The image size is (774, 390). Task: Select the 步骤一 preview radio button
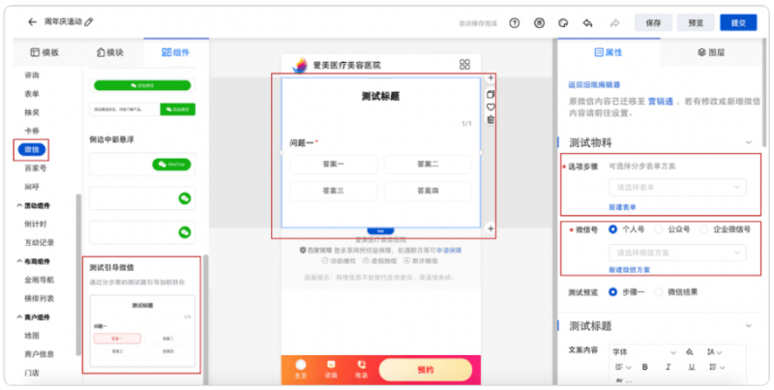[613, 292]
